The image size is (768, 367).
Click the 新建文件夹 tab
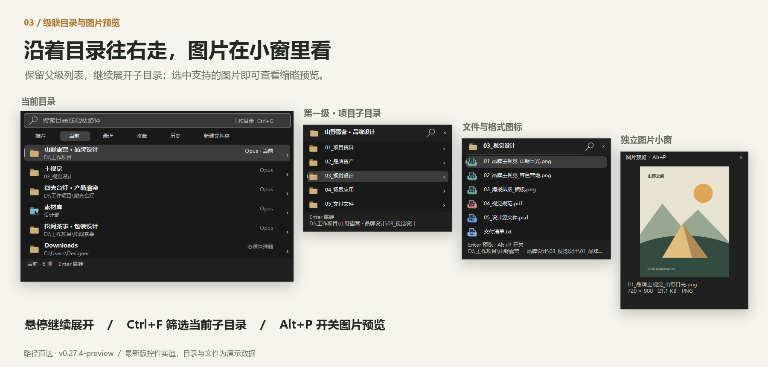[217, 136]
